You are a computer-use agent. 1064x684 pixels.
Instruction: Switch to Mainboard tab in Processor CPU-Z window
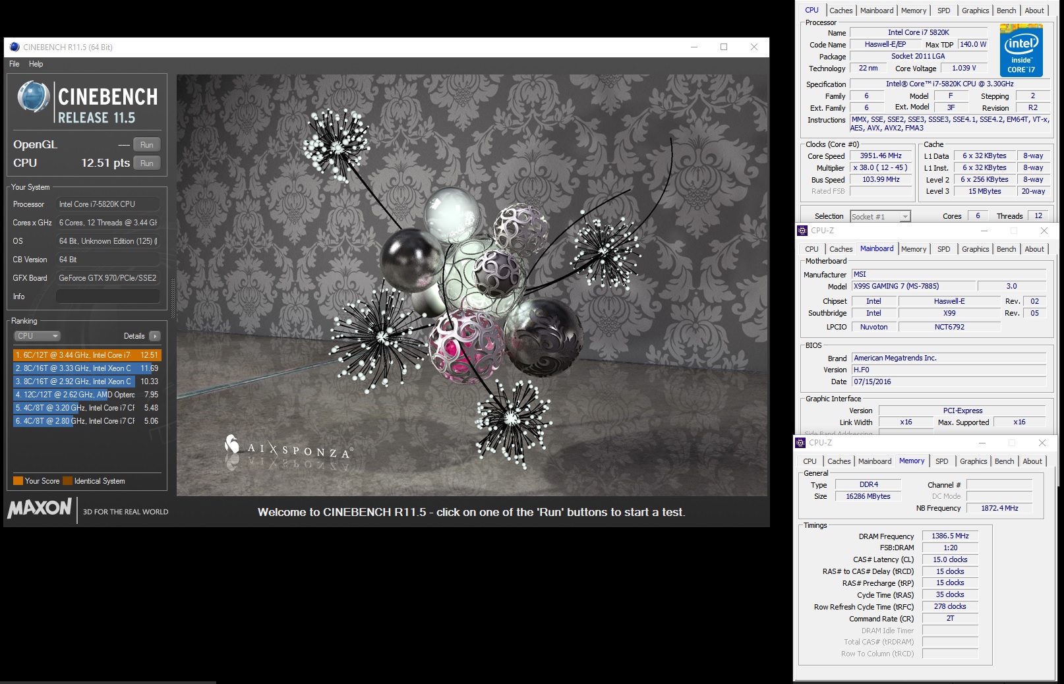[877, 11]
